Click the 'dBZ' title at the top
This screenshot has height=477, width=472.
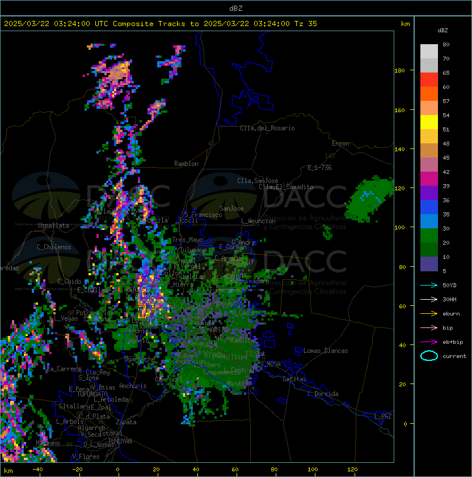click(x=236, y=8)
